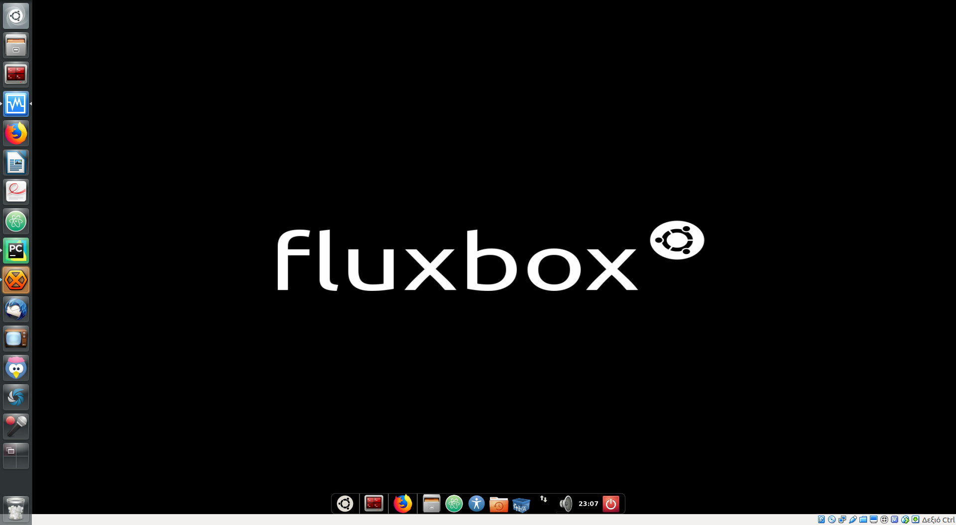
Task: Open the Ubuntu dash button in the launcher
Action: point(16,16)
